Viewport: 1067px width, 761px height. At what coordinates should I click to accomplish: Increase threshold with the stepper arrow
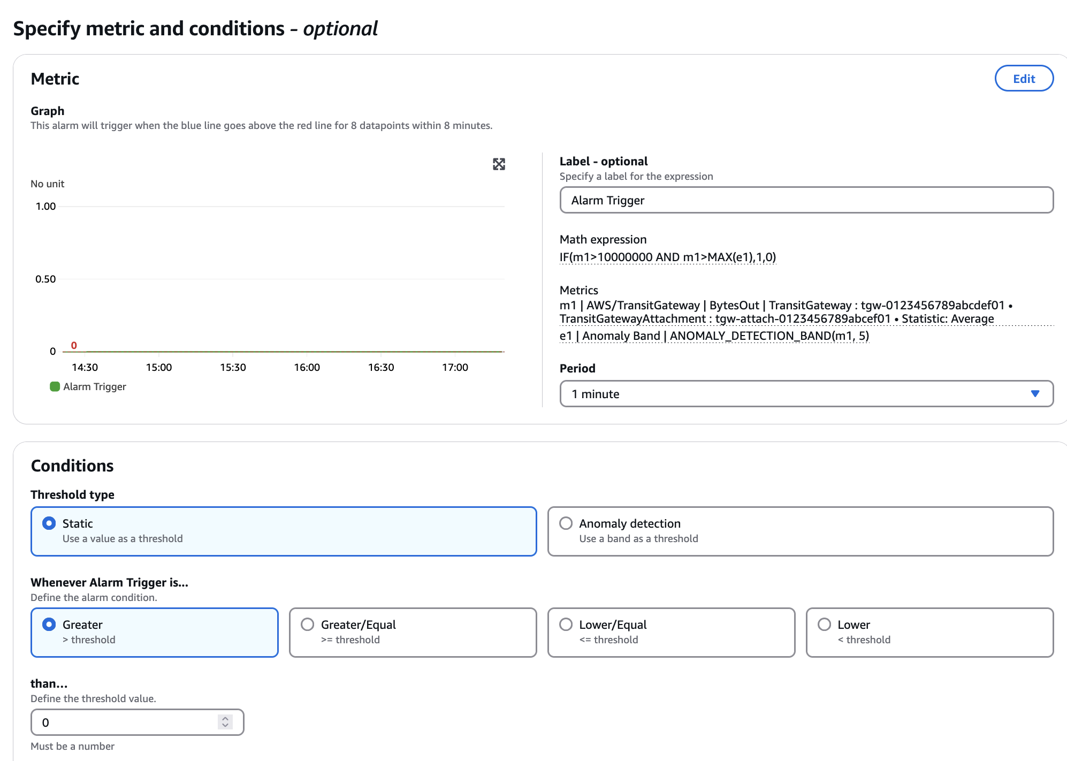click(x=225, y=719)
